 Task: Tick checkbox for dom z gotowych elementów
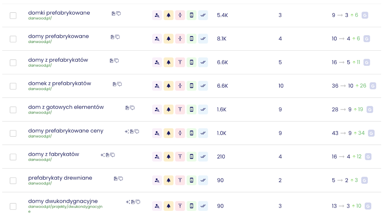pyautogui.click(x=13, y=110)
